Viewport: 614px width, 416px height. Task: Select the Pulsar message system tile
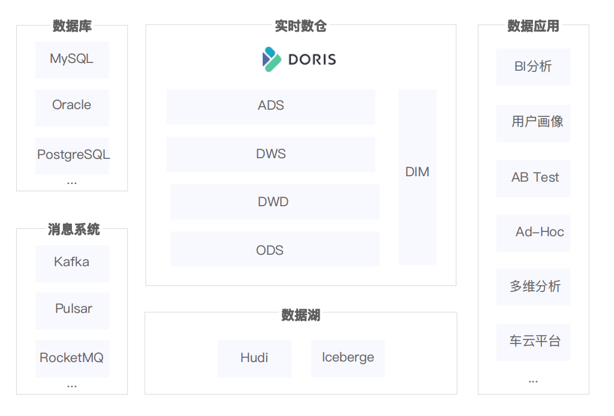coord(72,309)
